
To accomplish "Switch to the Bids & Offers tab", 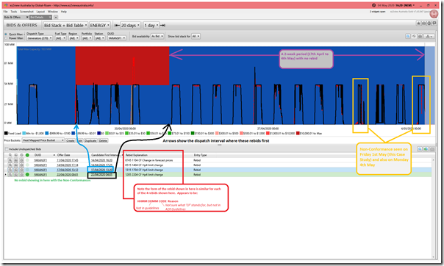I will (12, 17).
